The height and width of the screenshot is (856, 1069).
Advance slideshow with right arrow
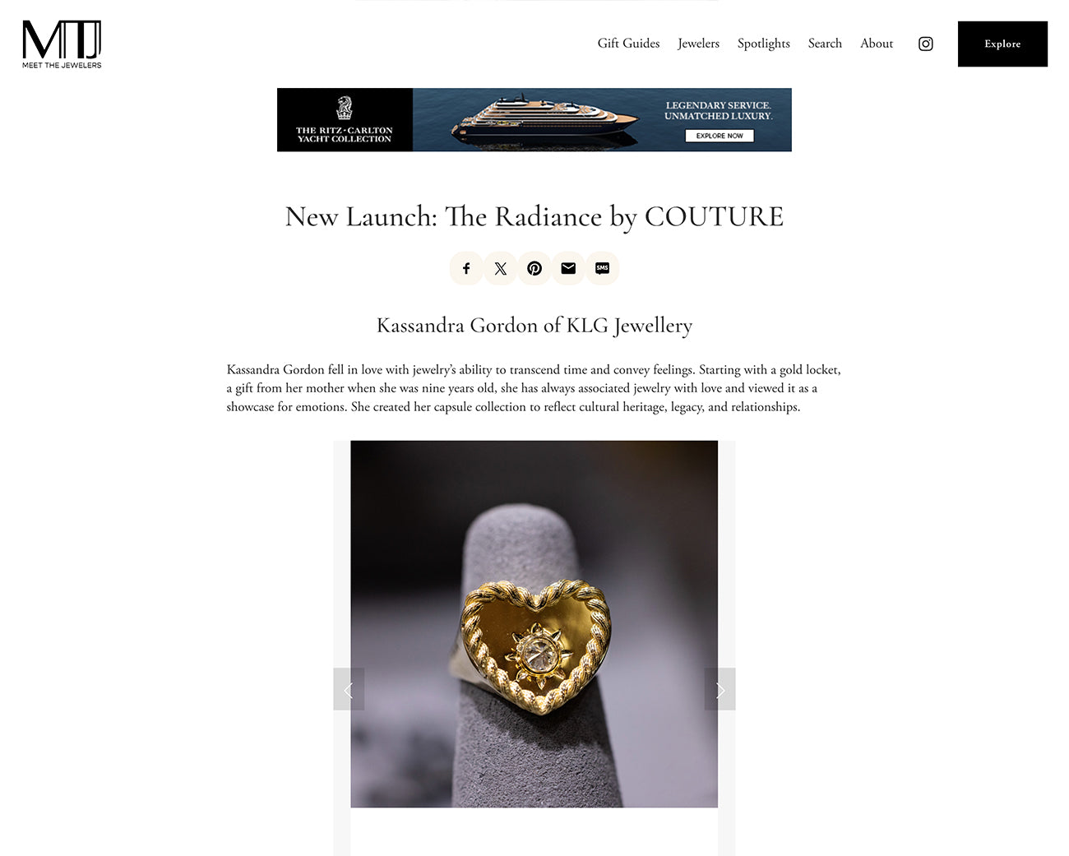pyautogui.click(x=720, y=689)
